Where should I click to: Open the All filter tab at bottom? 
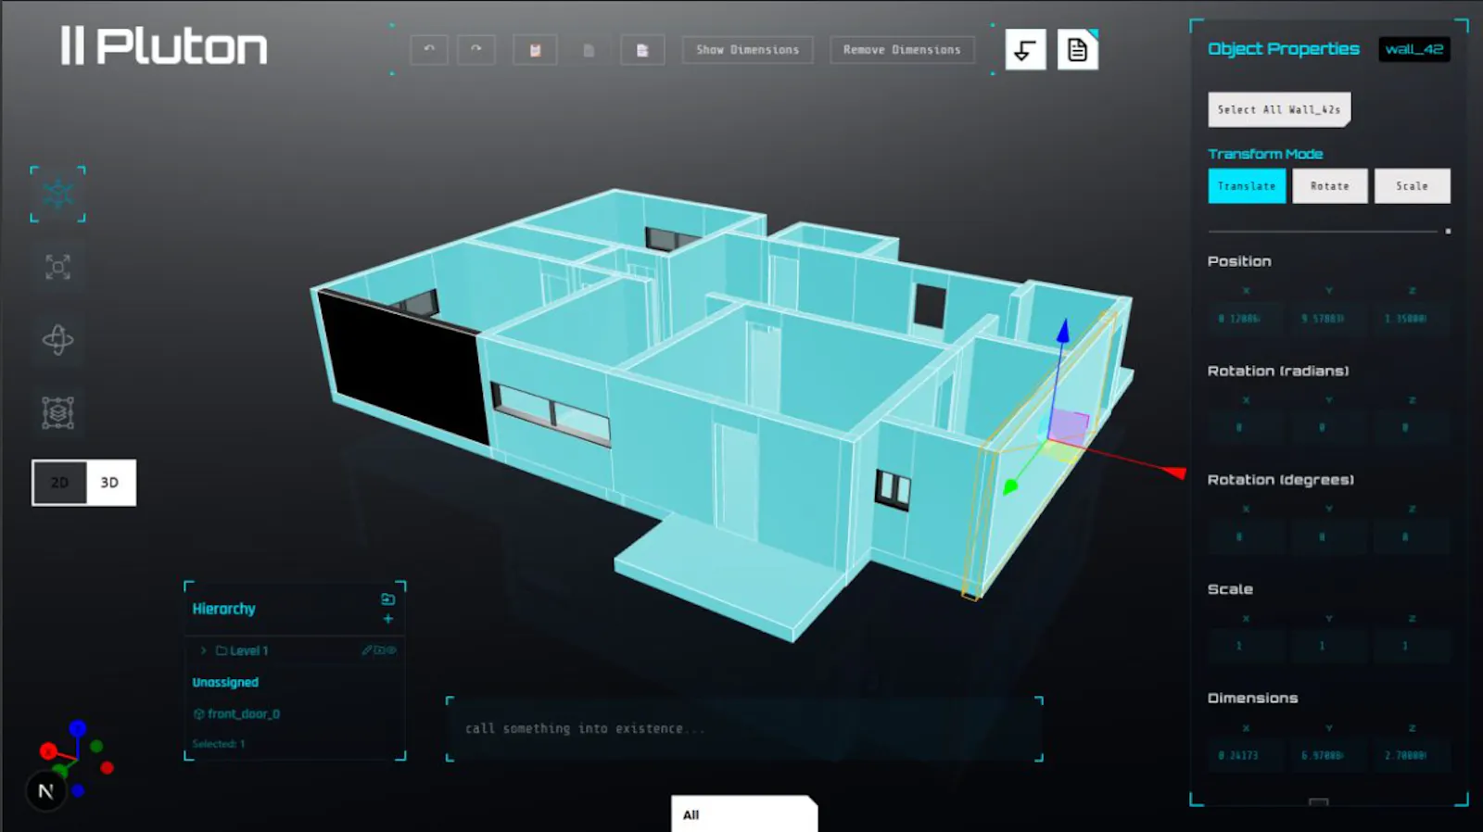pyautogui.click(x=744, y=814)
